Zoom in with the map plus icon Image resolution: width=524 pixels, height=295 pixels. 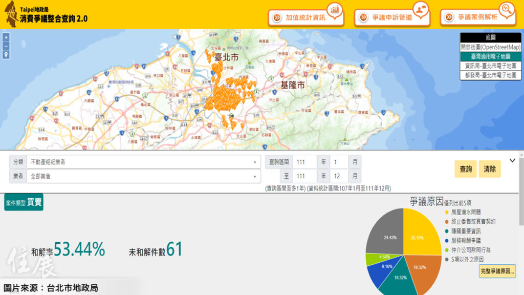coord(6,38)
